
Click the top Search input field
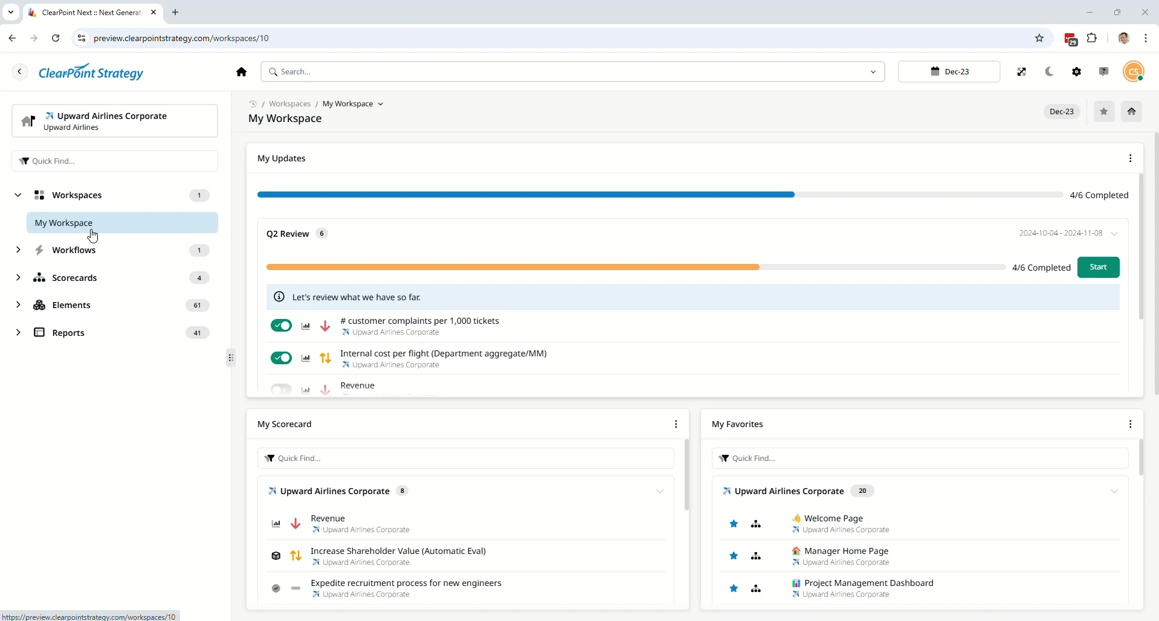pyautogui.click(x=568, y=72)
